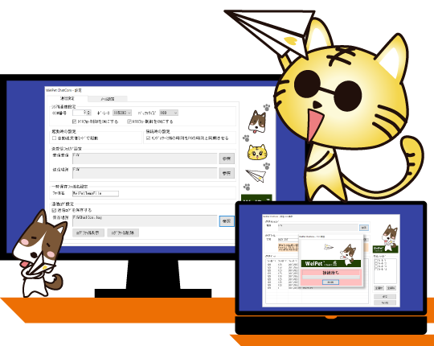This screenshot has width=434, height=346.
Task: Check the last checkbox in the laptop window's list
Action: pyautogui.click(x=375, y=269)
